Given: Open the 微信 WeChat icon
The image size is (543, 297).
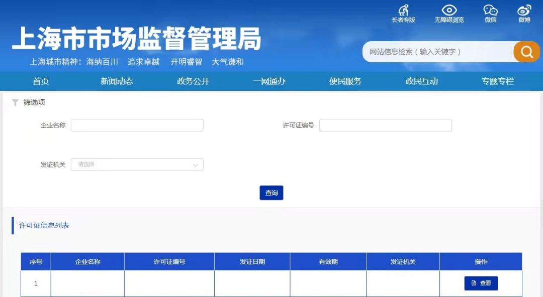Looking at the screenshot, I should click(490, 10).
